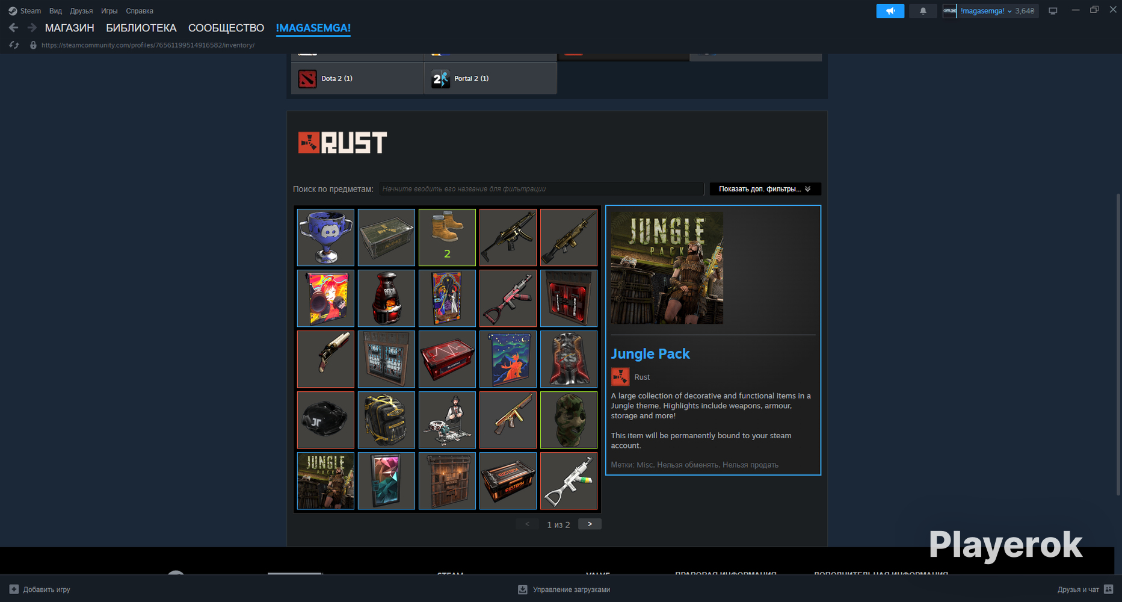Image resolution: width=1122 pixels, height=602 pixels.
Task: Select the tan boots item
Action: 447,237
